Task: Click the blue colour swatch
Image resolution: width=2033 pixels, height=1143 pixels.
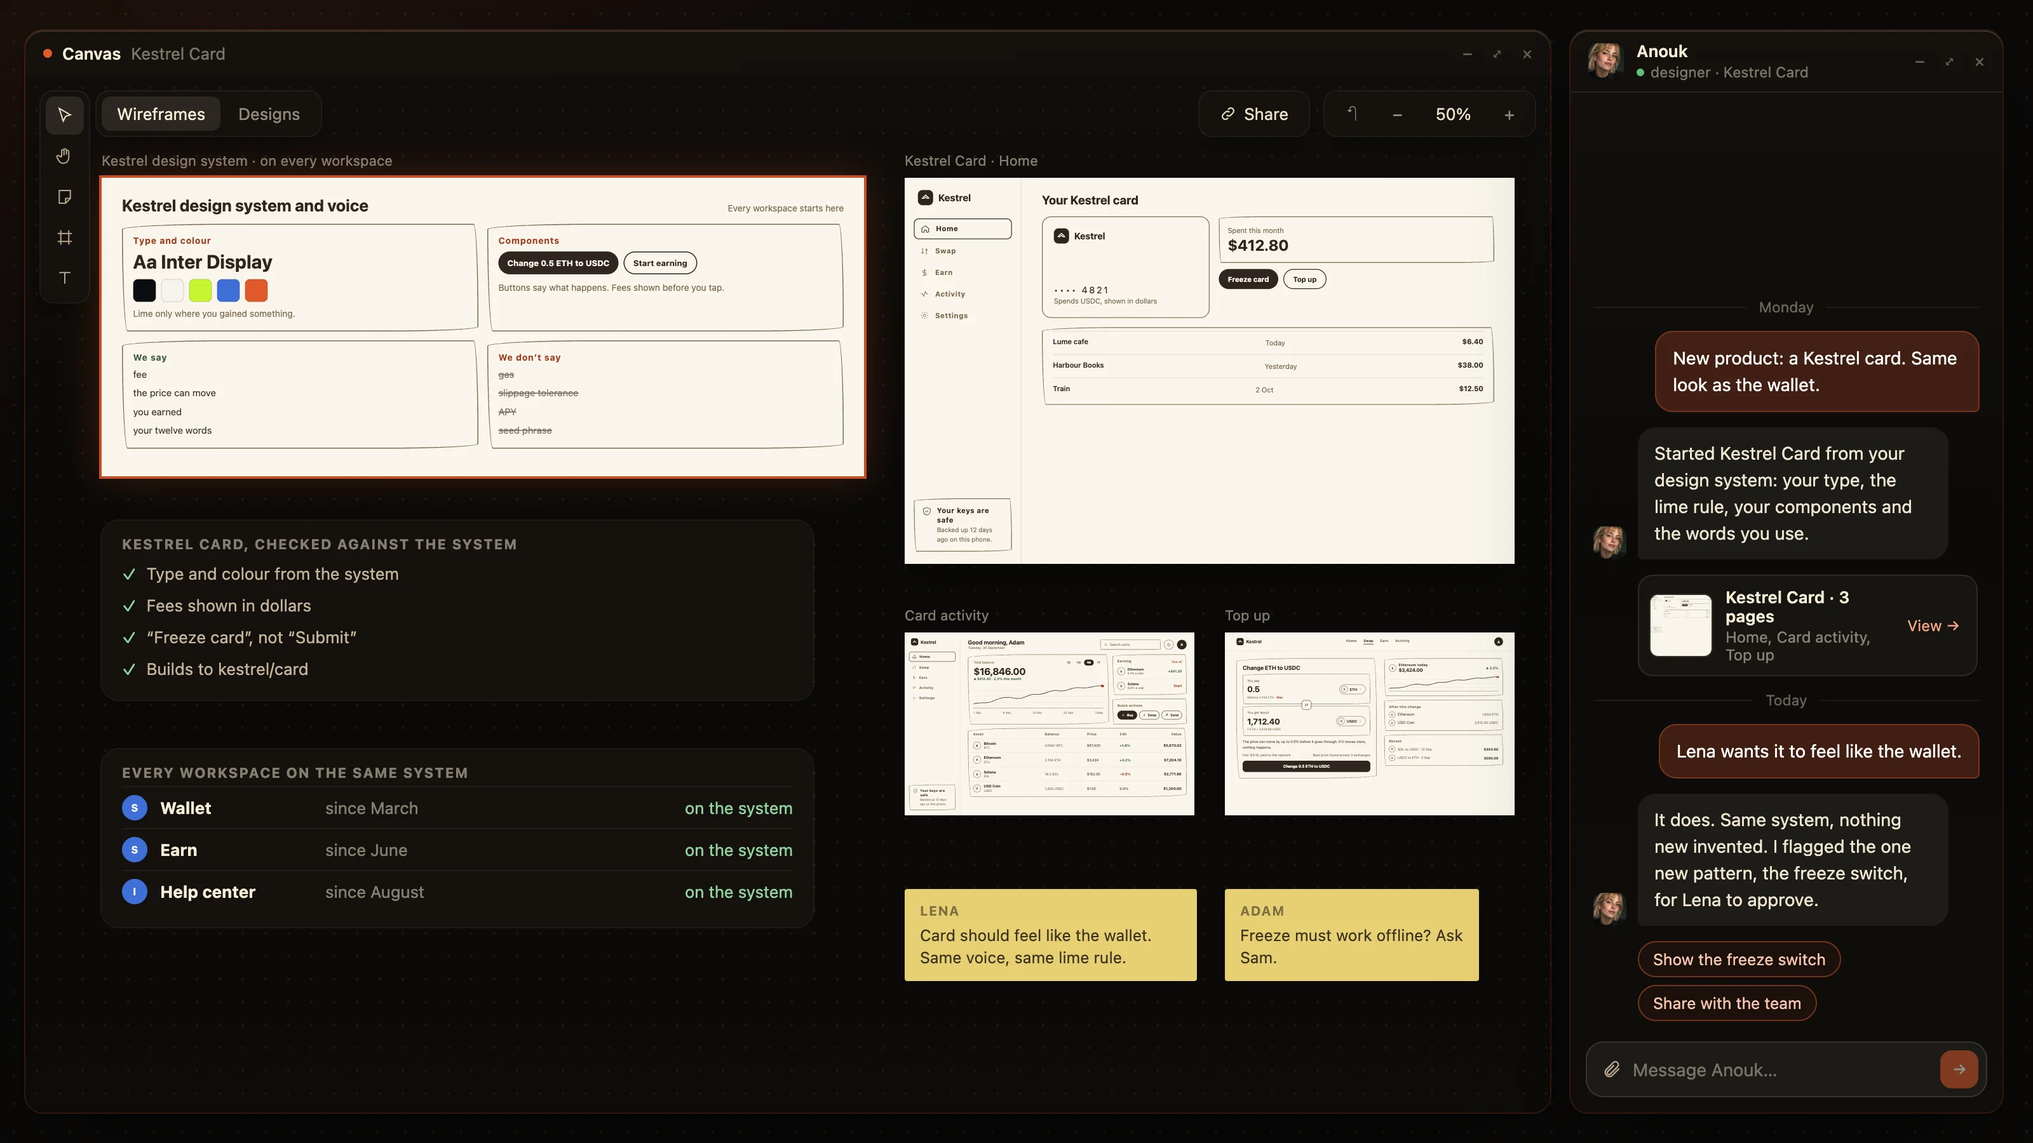Action: [228, 290]
